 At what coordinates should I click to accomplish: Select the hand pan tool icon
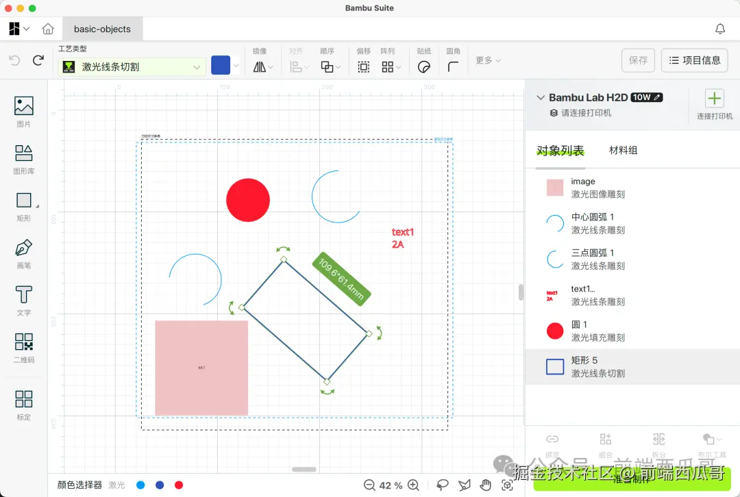pyautogui.click(x=485, y=485)
